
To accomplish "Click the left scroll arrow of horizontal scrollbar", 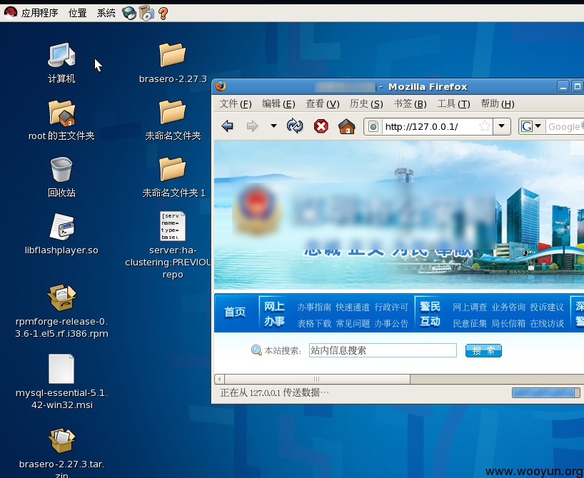I will point(219,379).
